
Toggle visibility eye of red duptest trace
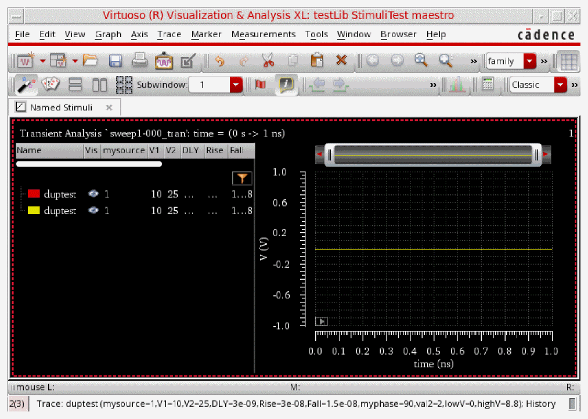(93, 194)
